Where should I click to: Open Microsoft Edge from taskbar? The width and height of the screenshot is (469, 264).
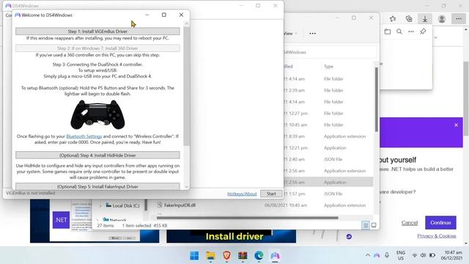pos(259,256)
